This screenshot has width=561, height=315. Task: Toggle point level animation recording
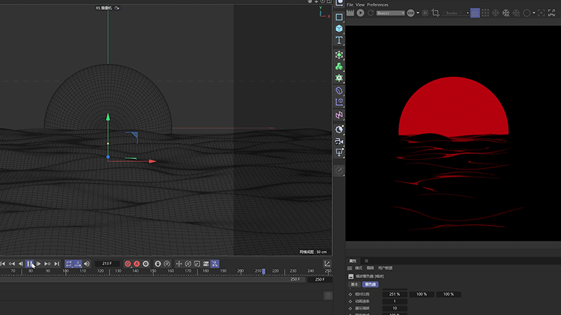pos(215,264)
